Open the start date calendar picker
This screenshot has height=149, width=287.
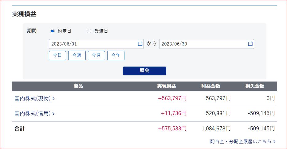point(140,44)
